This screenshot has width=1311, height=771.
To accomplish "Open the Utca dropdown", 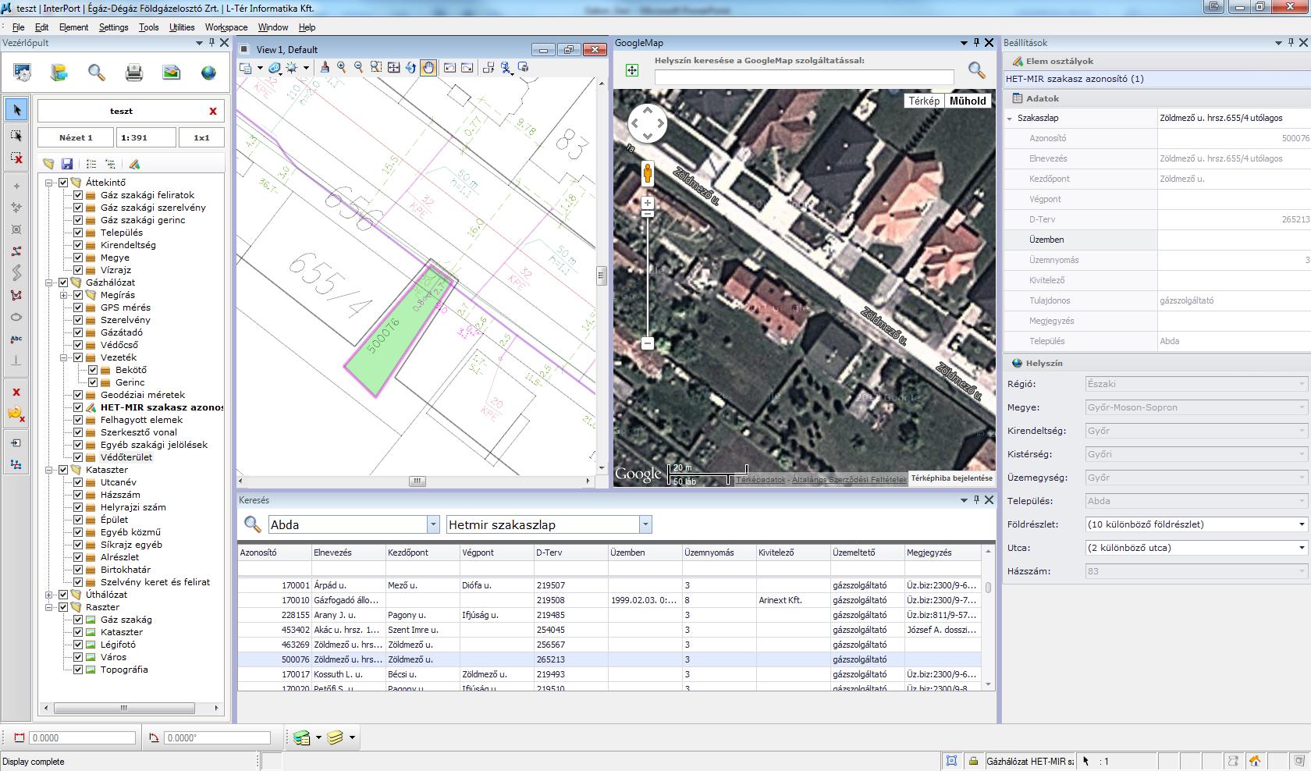I will click(1301, 548).
